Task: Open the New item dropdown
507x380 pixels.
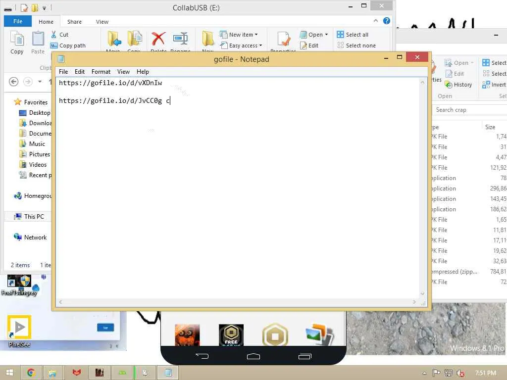Action: click(239, 35)
